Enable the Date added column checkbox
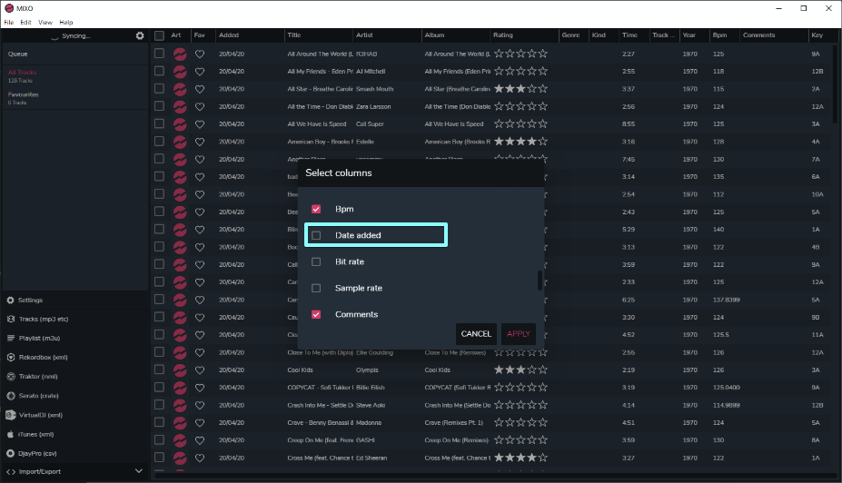Image resolution: width=842 pixels, height=483 pixels. 316,235
